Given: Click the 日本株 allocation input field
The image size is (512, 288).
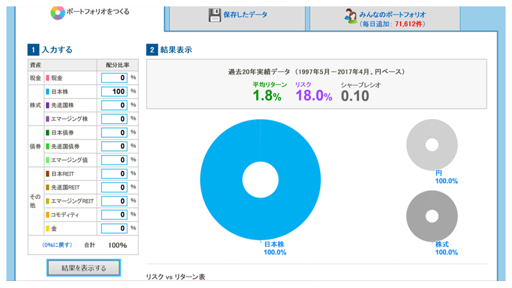Looking at the screenshot, I should [114, 92].
